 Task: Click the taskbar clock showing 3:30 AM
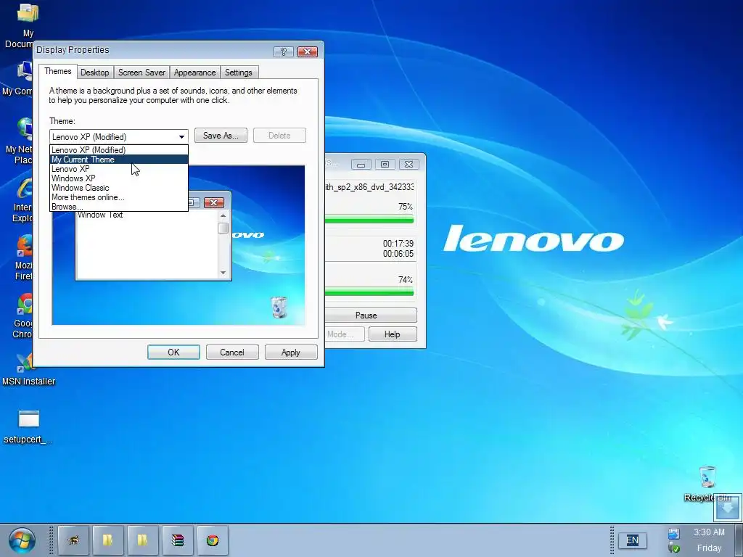click(x=709, y=532)
